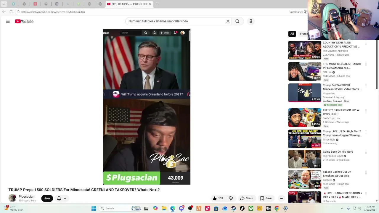Like the video with thumbs up
This screenshot has width=379, height=213.
(x=218, y=198)
